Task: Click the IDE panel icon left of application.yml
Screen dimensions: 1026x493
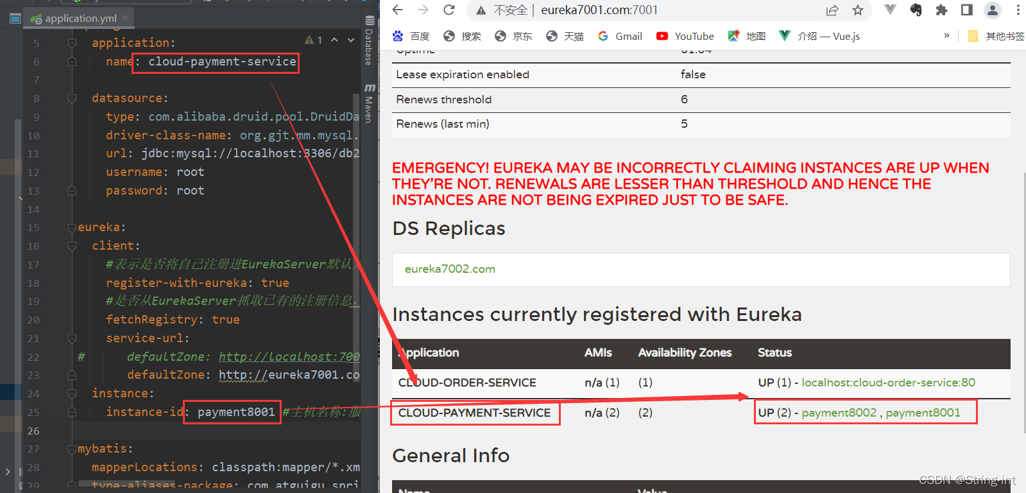Action: point(15,18)
